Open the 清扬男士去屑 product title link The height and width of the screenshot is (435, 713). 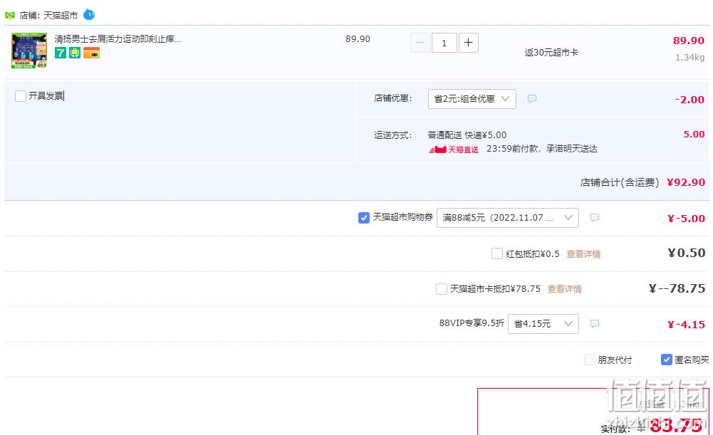coord(118,39)
